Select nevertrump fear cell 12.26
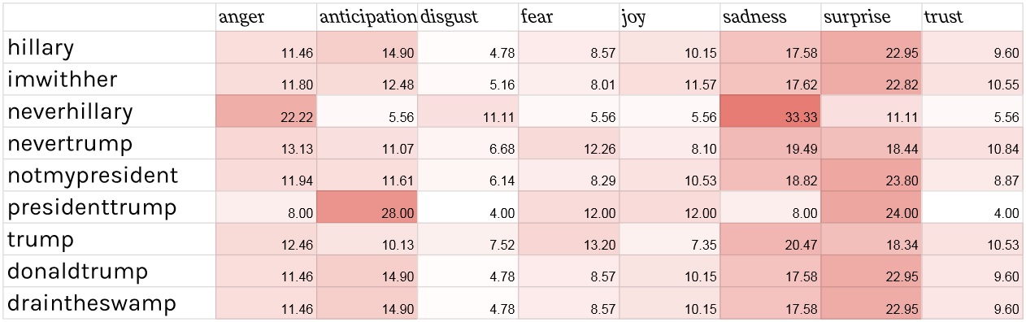This screenshot has height=322, width=1026. tap(568, 143)
